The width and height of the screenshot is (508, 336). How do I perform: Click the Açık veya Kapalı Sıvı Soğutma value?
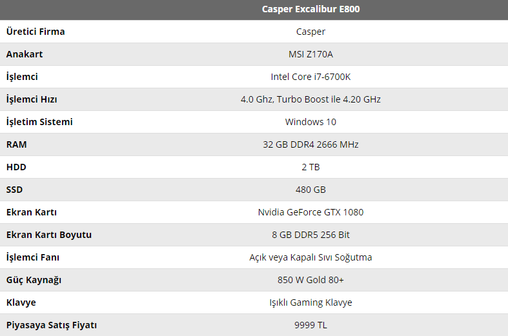click(310, 257)
